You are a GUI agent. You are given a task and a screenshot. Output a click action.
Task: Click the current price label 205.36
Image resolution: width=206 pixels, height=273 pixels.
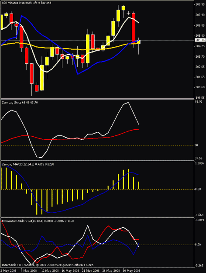(200, 40)
